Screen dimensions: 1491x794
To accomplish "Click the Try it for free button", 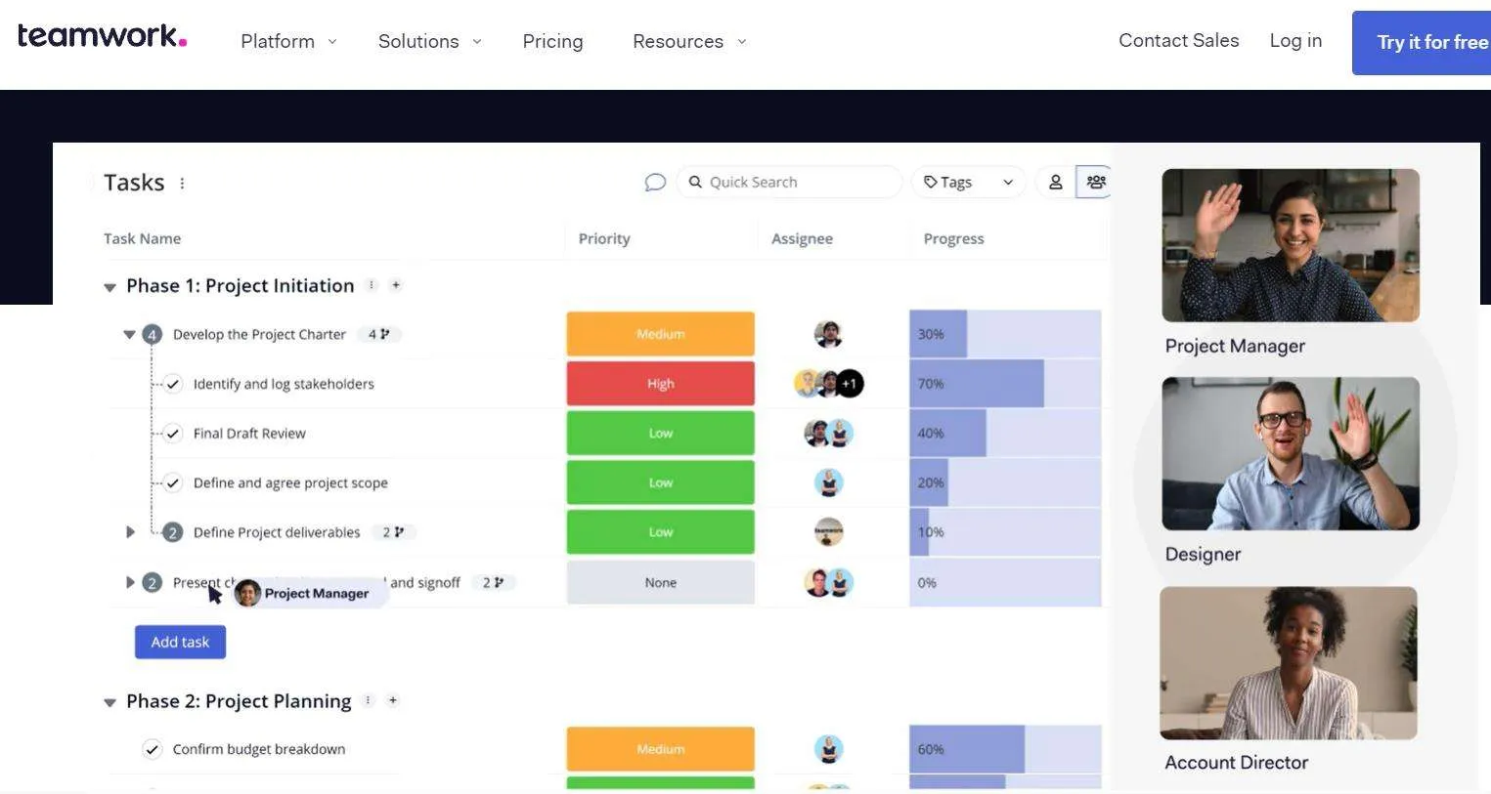I will pyautogui.click(x=1422, y=43).
